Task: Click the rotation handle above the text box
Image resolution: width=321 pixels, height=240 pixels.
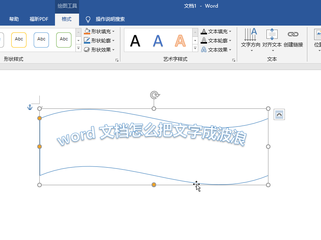Action: point(155,95)
